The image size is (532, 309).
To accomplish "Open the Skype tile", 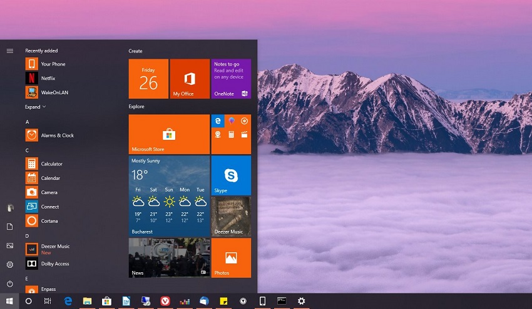I will coord(231,175).
